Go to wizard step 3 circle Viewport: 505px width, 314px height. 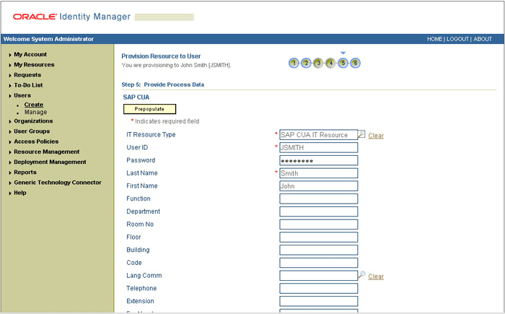(318, 63)
